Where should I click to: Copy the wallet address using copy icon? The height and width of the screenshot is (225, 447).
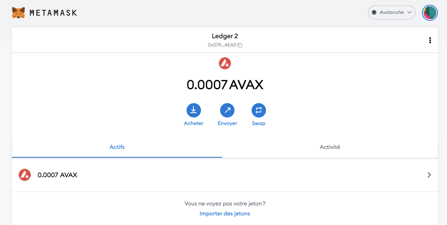click(x=240, y=45)
